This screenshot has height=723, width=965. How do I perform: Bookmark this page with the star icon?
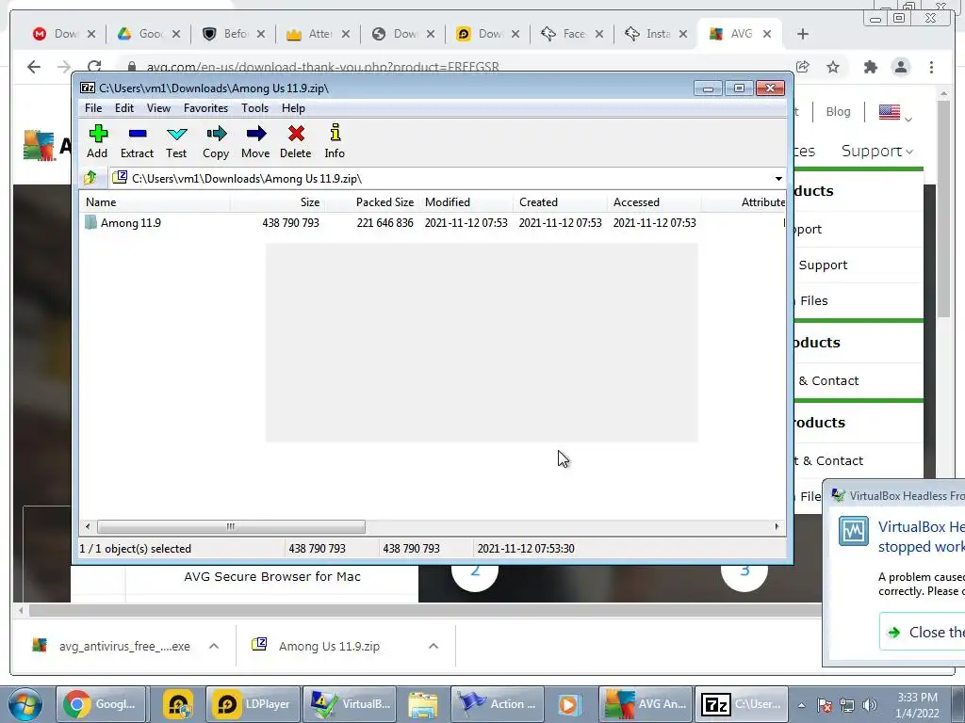click(x=833, y=67)
